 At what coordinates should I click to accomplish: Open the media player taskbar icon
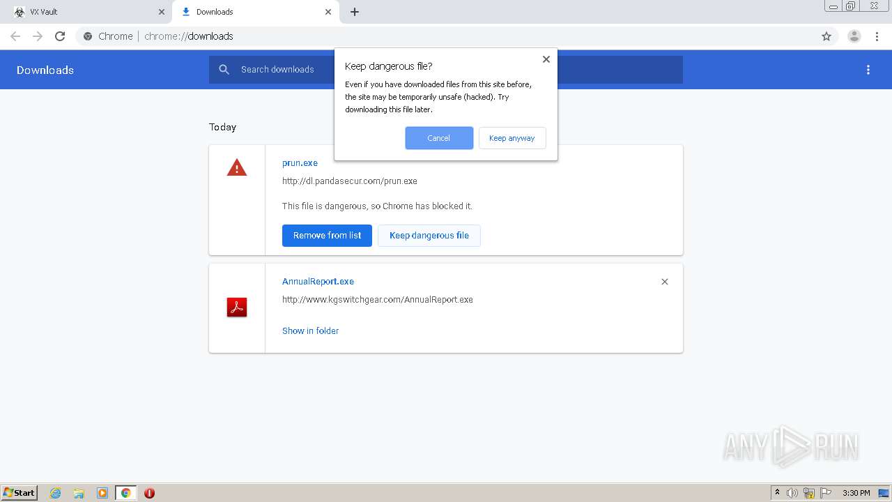(x=102, y=493)
